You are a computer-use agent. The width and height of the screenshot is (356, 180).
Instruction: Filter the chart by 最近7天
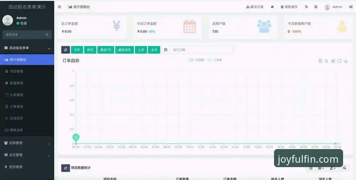pyautogui.click(x=106, y=50)
